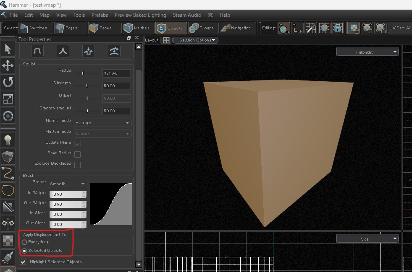Expand the Brush Preset Smooth dropdown

(68, 184)
